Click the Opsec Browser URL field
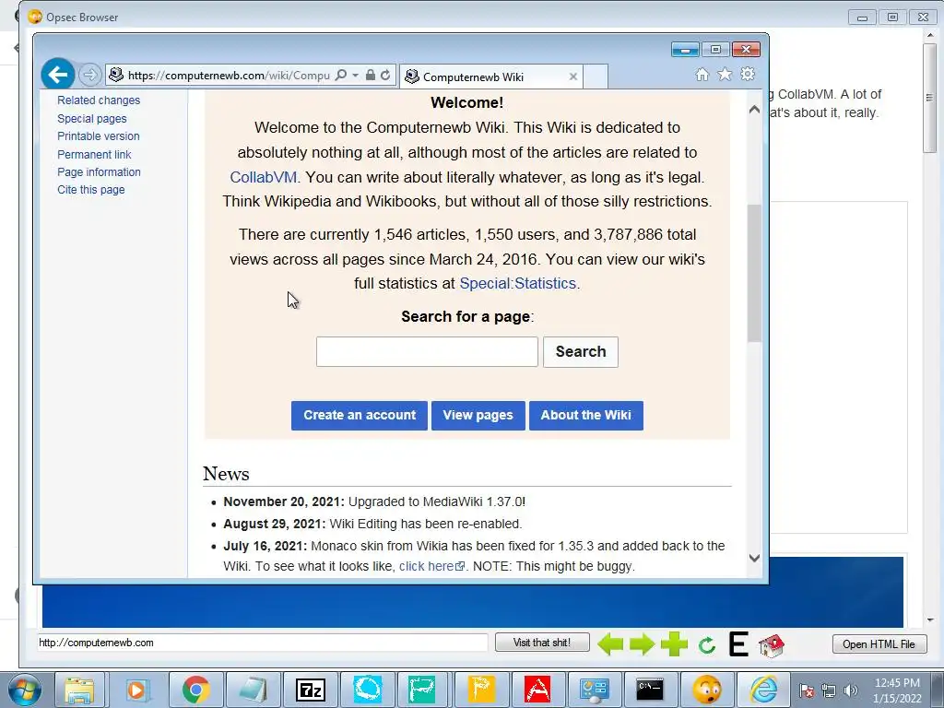This screenshot has width=944, height=708. [263, 643]
